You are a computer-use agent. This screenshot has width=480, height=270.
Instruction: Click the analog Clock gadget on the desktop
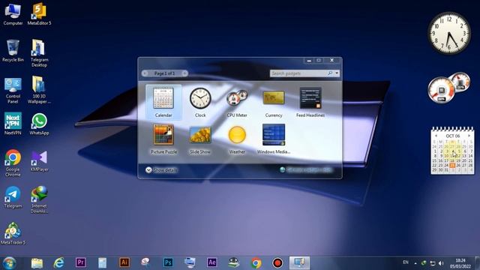(449, 33)
